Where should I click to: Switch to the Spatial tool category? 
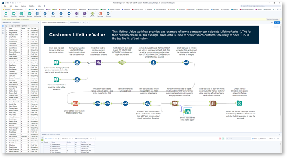click(x=103, y=10)
